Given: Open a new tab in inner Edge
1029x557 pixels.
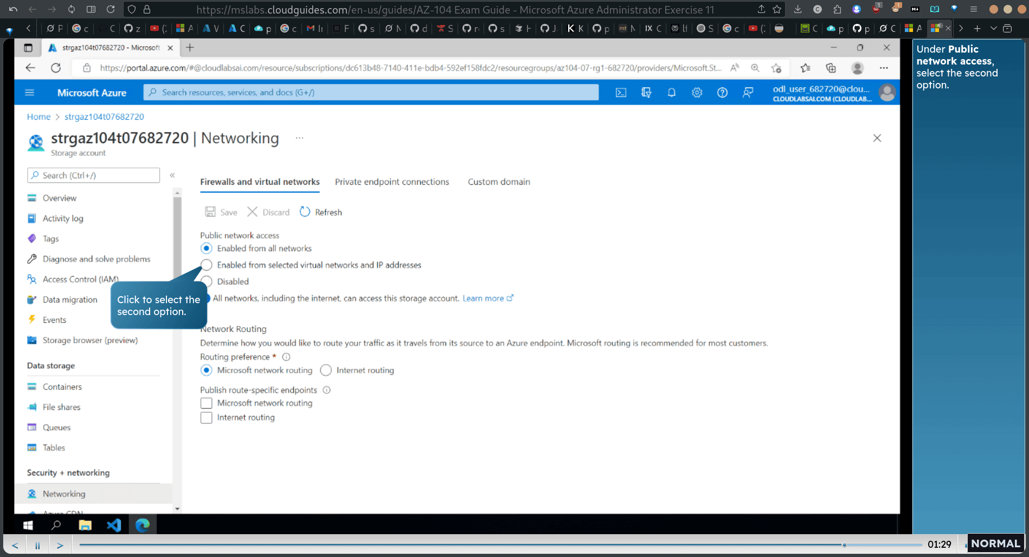Looking at the screenshot, I should pyautogui.click(x=190, y=48).
